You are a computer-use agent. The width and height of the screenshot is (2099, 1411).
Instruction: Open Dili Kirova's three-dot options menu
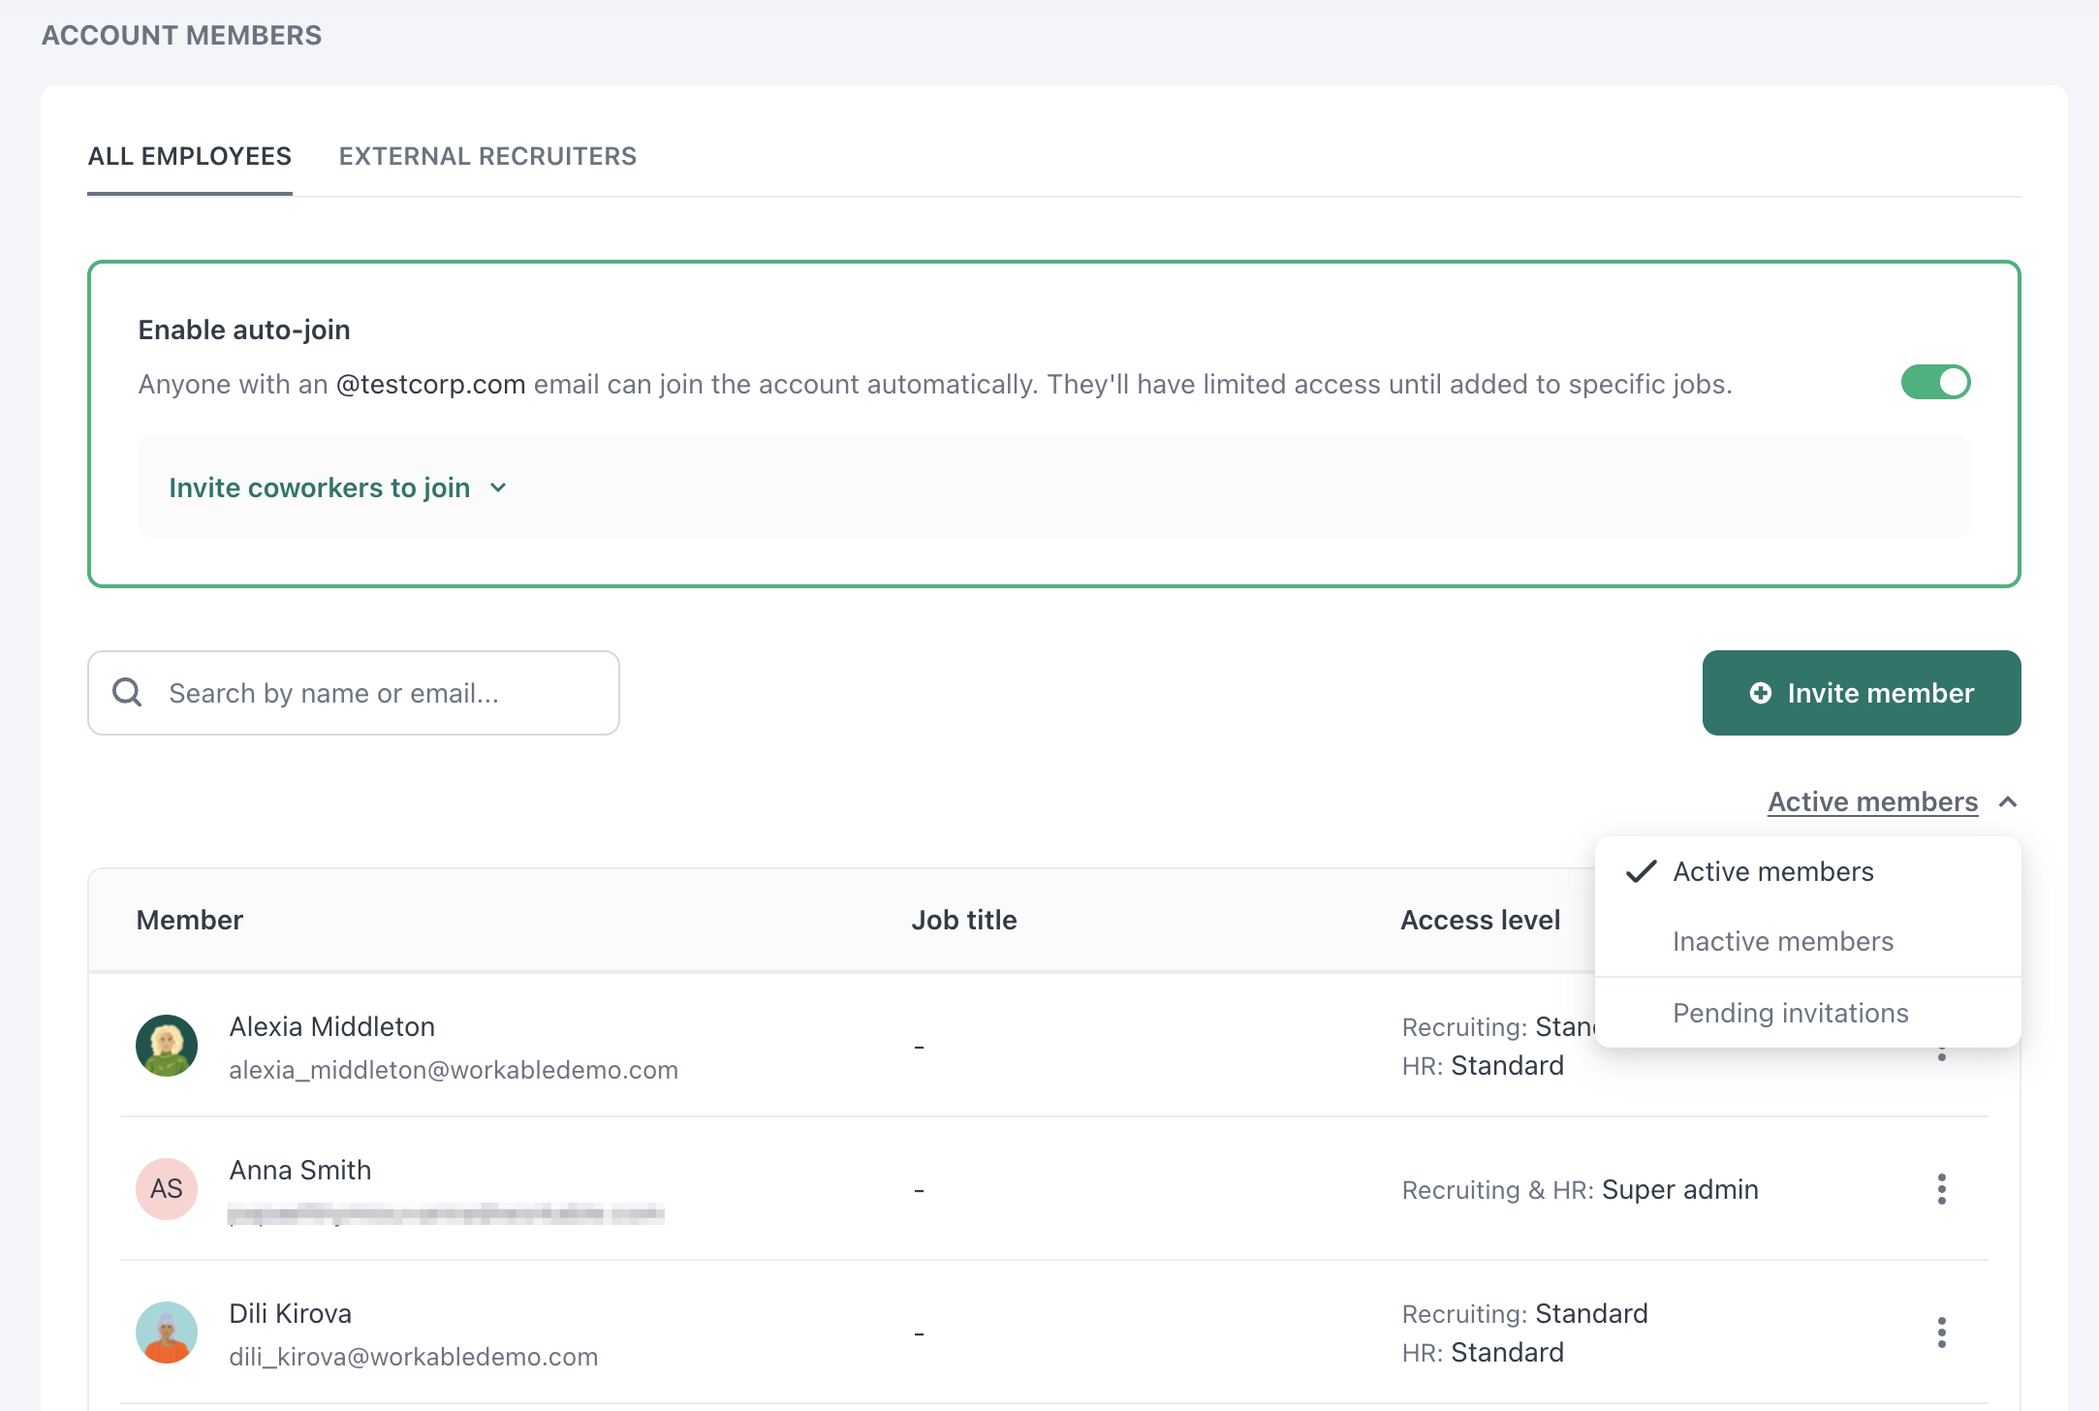[x=1941, y=1333]
